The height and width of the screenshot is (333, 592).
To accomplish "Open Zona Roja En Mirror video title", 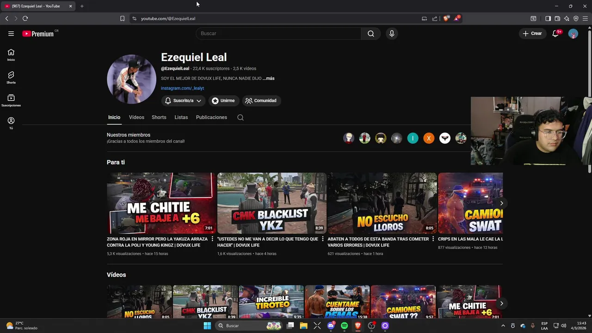I will (157, 242).
